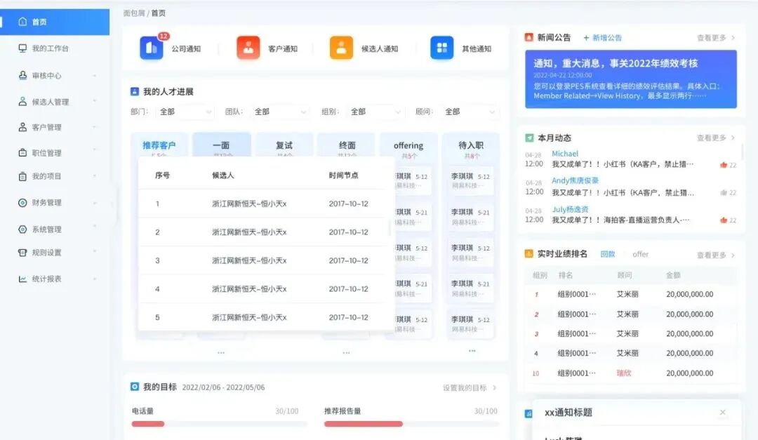
Task: Click the 系统管理 sidebar icon
Action: pyautogui.click(x=22, y=229)
